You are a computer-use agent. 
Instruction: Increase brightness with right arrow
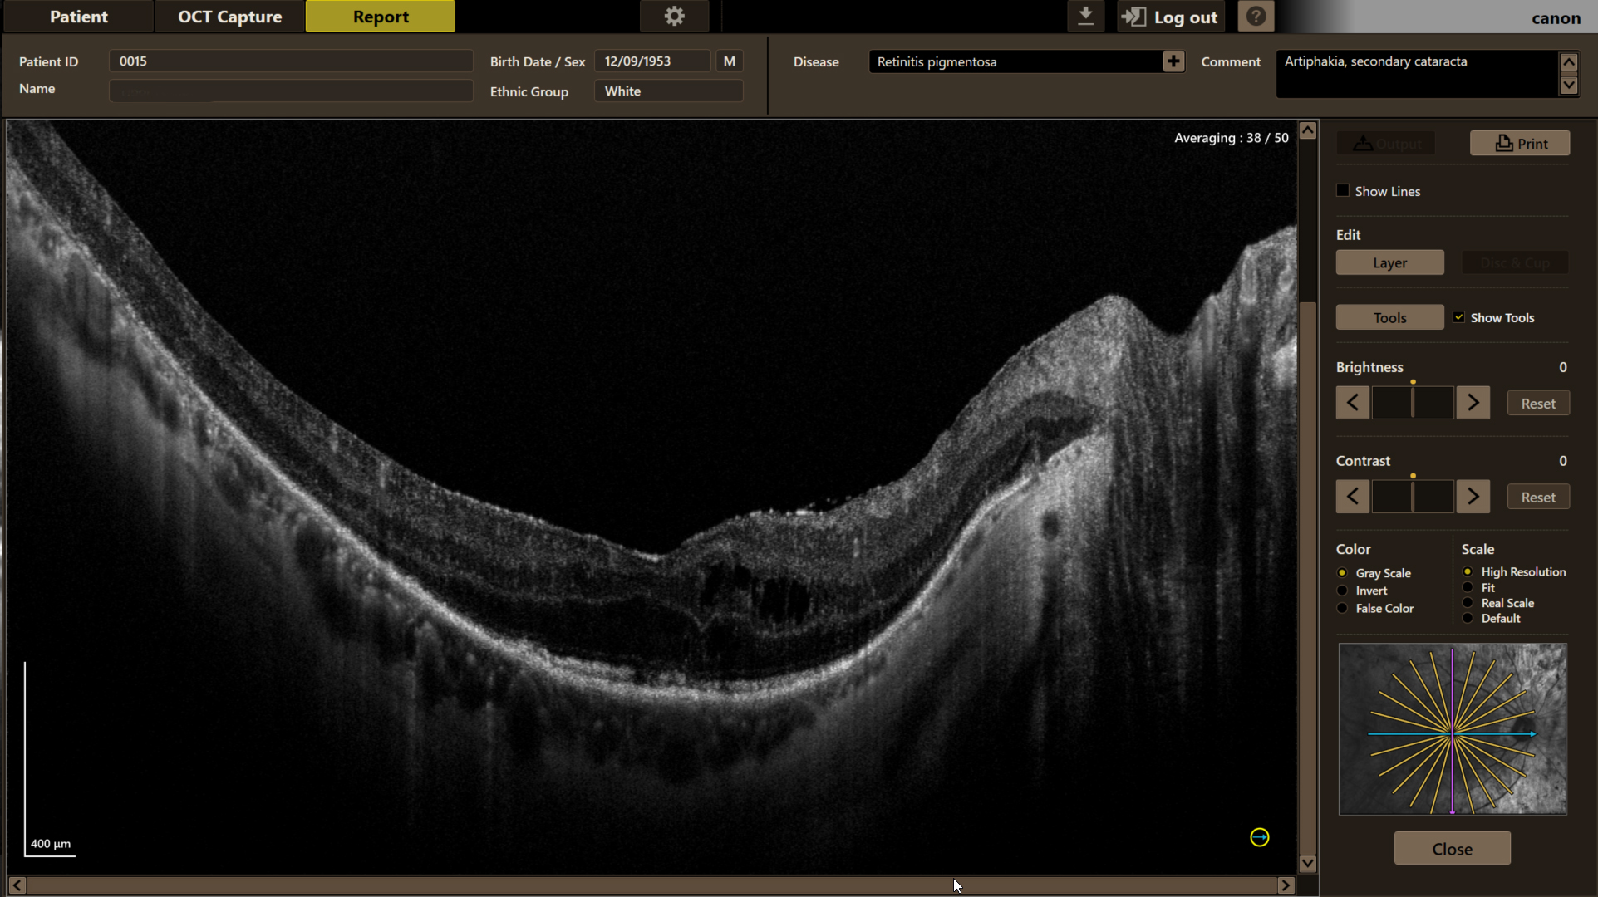coord(1473,403)
